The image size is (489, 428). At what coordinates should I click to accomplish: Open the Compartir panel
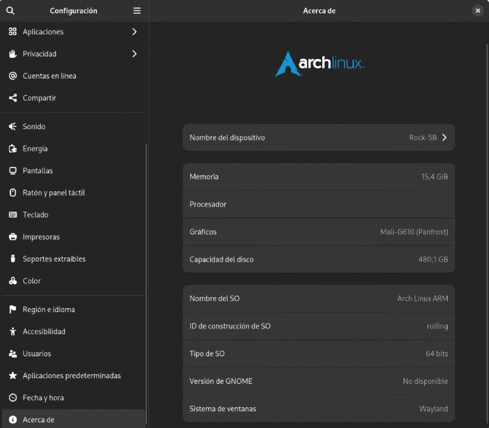point(73,98)
